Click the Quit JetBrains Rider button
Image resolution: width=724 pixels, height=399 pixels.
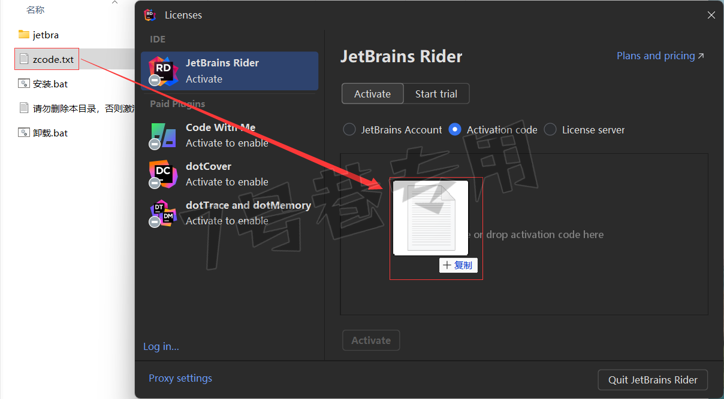[653, 380]
